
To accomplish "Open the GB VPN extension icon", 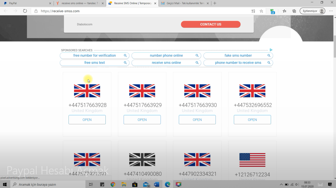I will (x=272, y=11).
